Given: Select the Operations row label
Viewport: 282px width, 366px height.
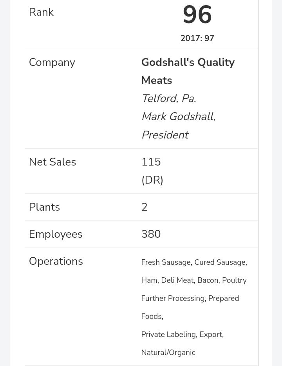Looking at the screenshot, I should [56, 261].
